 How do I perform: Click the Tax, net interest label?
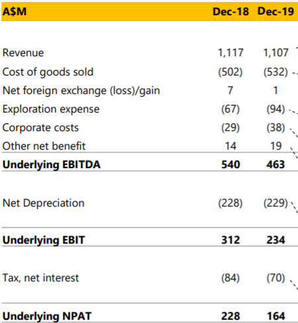40,278
